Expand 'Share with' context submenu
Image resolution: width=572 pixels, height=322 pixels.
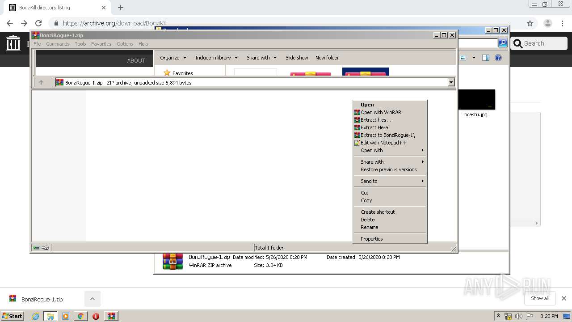[390, 162]
